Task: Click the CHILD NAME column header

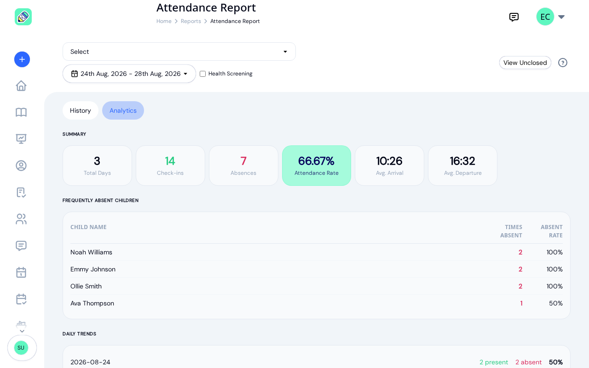Action: tap(88, 227)
